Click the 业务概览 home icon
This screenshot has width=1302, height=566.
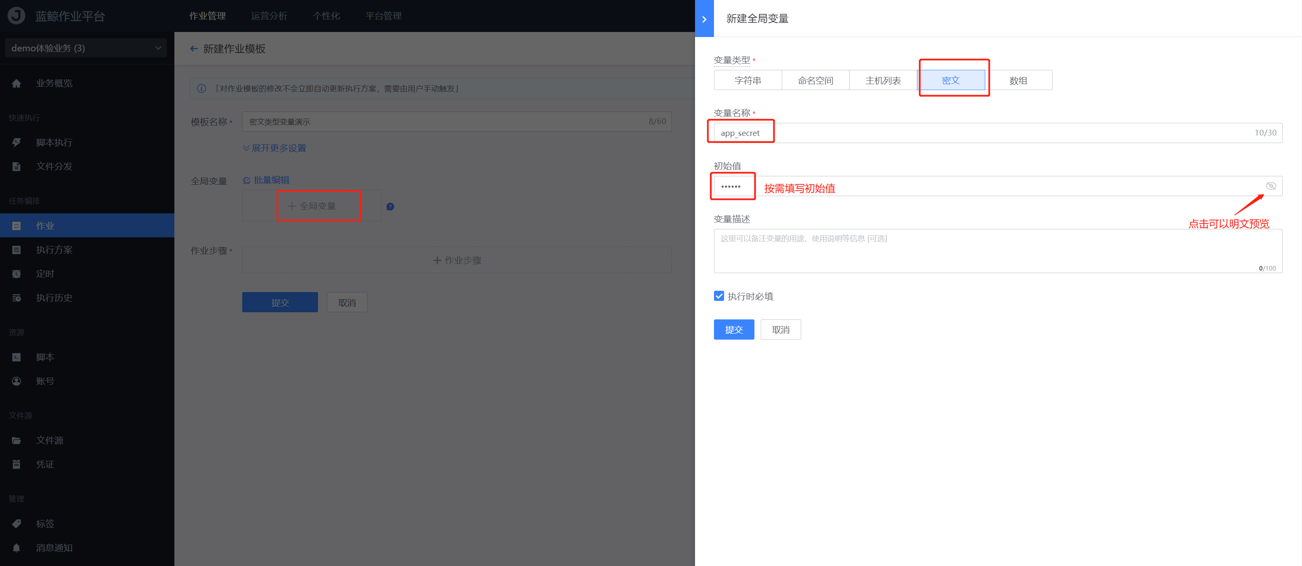pos(16,83)
